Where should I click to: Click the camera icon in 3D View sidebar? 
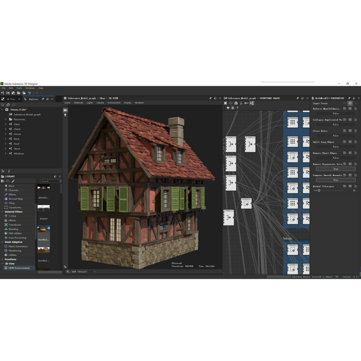(65, 110)
